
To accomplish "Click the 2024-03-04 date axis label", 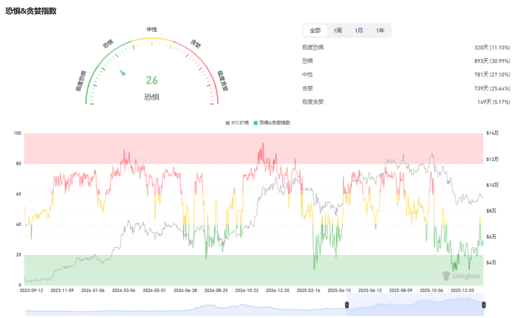I will coord(124,290).
